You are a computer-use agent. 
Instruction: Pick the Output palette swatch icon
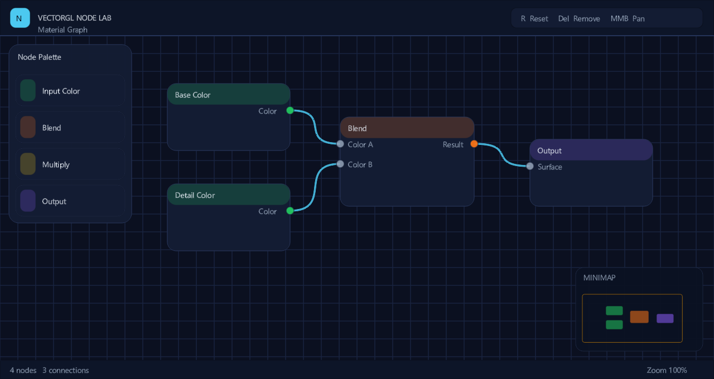28,201
